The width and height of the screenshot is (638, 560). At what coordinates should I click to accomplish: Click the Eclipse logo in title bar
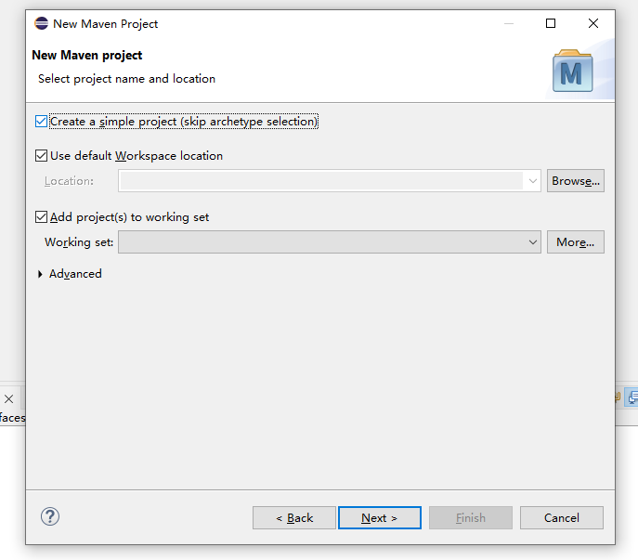point(41,23)
